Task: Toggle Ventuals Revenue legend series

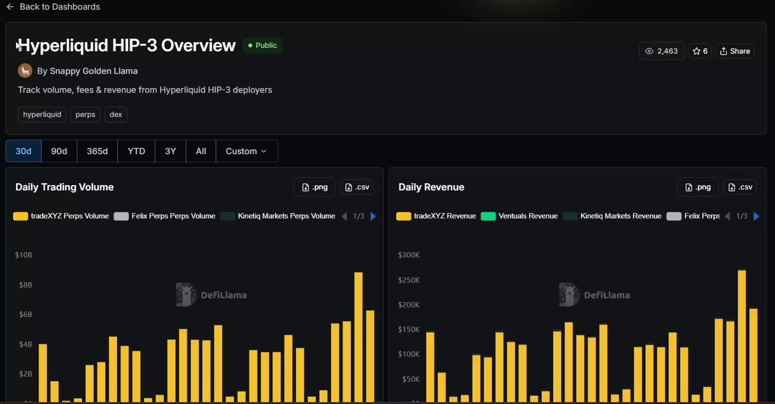Action: coord(519,216)
